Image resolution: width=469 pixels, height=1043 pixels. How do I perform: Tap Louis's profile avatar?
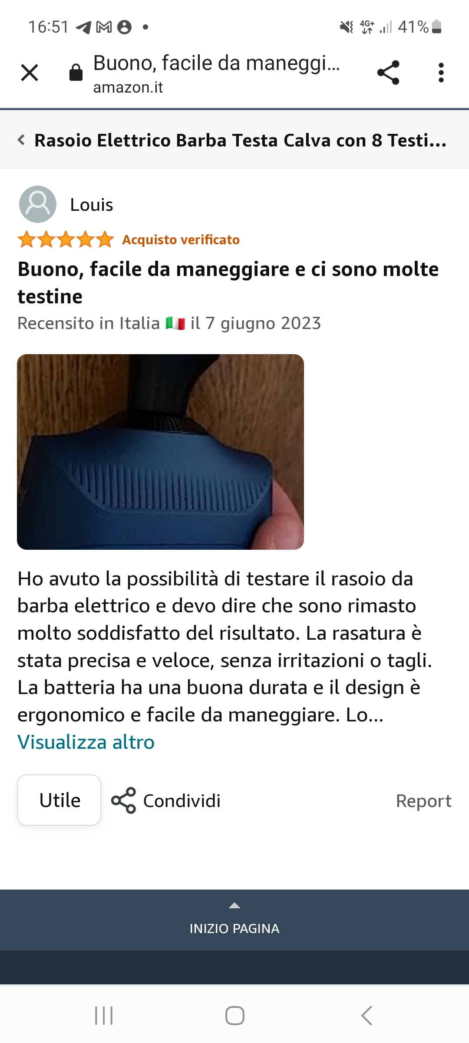coord(38,204)
